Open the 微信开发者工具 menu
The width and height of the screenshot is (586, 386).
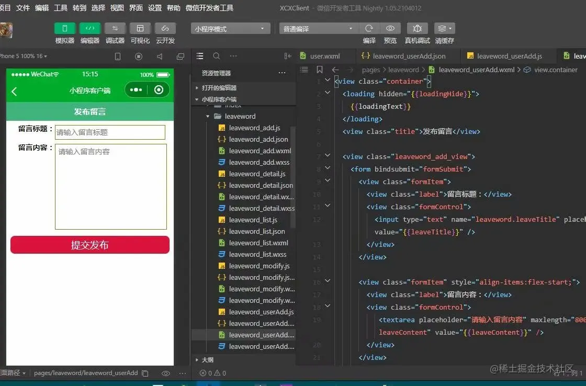click(x=210, y=8)
